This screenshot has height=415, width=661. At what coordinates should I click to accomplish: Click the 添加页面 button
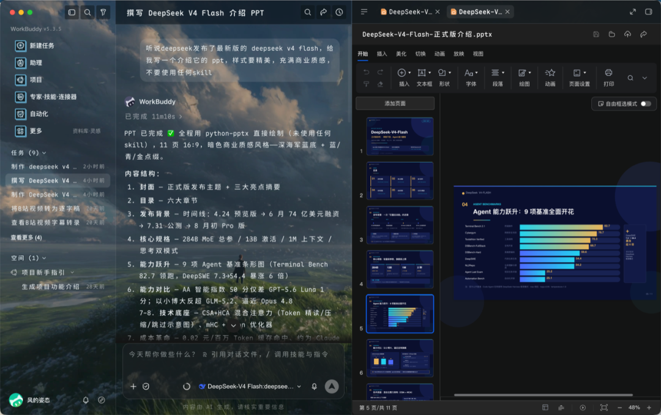click(x=395, y=103)
